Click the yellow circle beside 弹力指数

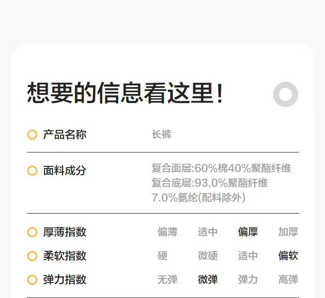click(x=32, y=279)
